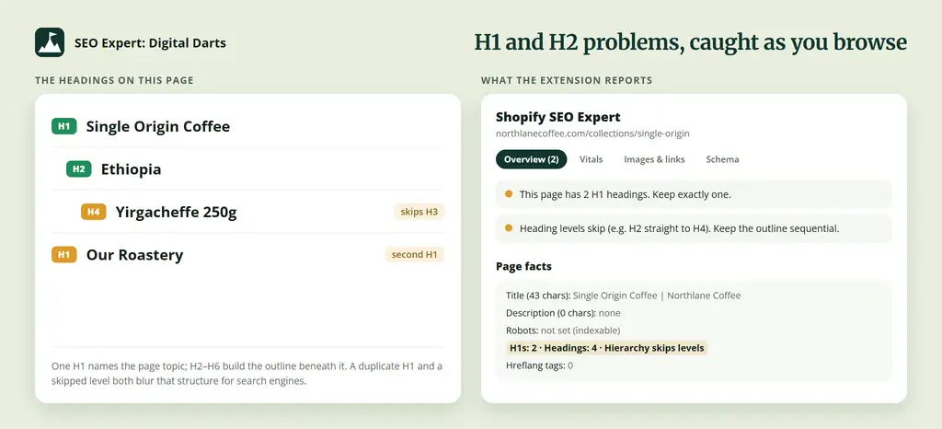Screen dimensions: 942x429
Task: Click the orange H1 badge beside Our Roastery
Action: [64, 255]
